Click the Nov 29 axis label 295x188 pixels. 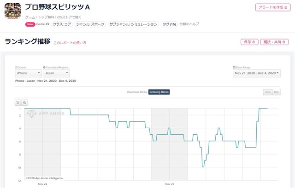click(x=170, y=184)
